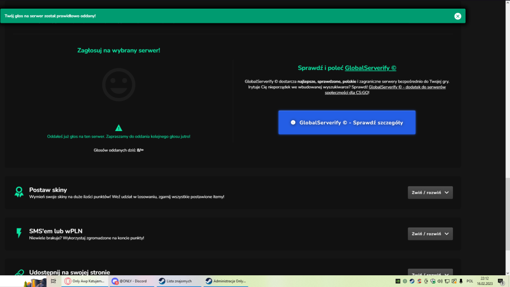Click the microphone tray icon
This screenshot has width=510, height=287.
pyautogui.click(x=461, y=281)
